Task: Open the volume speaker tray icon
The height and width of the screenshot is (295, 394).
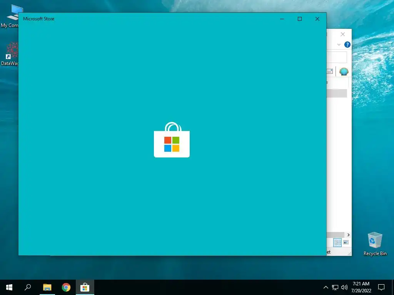Action: click(344, 287)
